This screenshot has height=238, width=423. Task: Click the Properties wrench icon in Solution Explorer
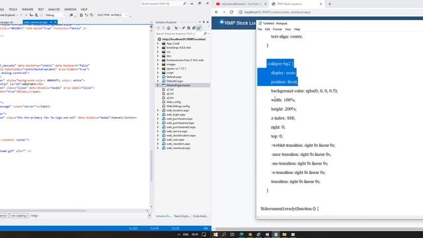(x=199, y=28)
